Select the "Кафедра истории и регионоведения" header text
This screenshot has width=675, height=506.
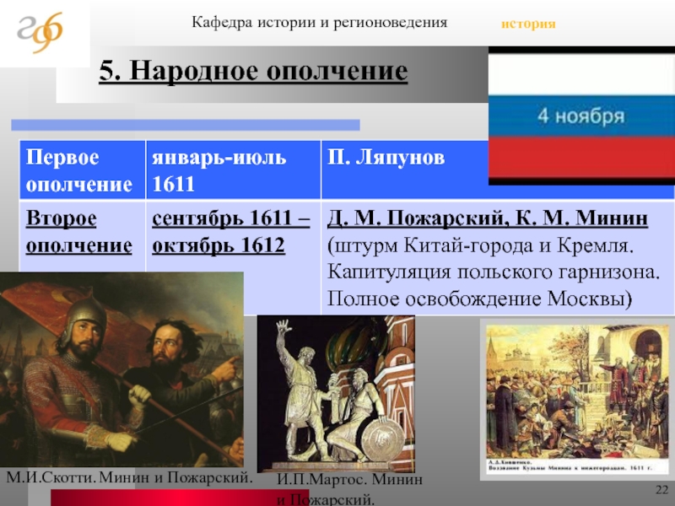pos(321,19)
